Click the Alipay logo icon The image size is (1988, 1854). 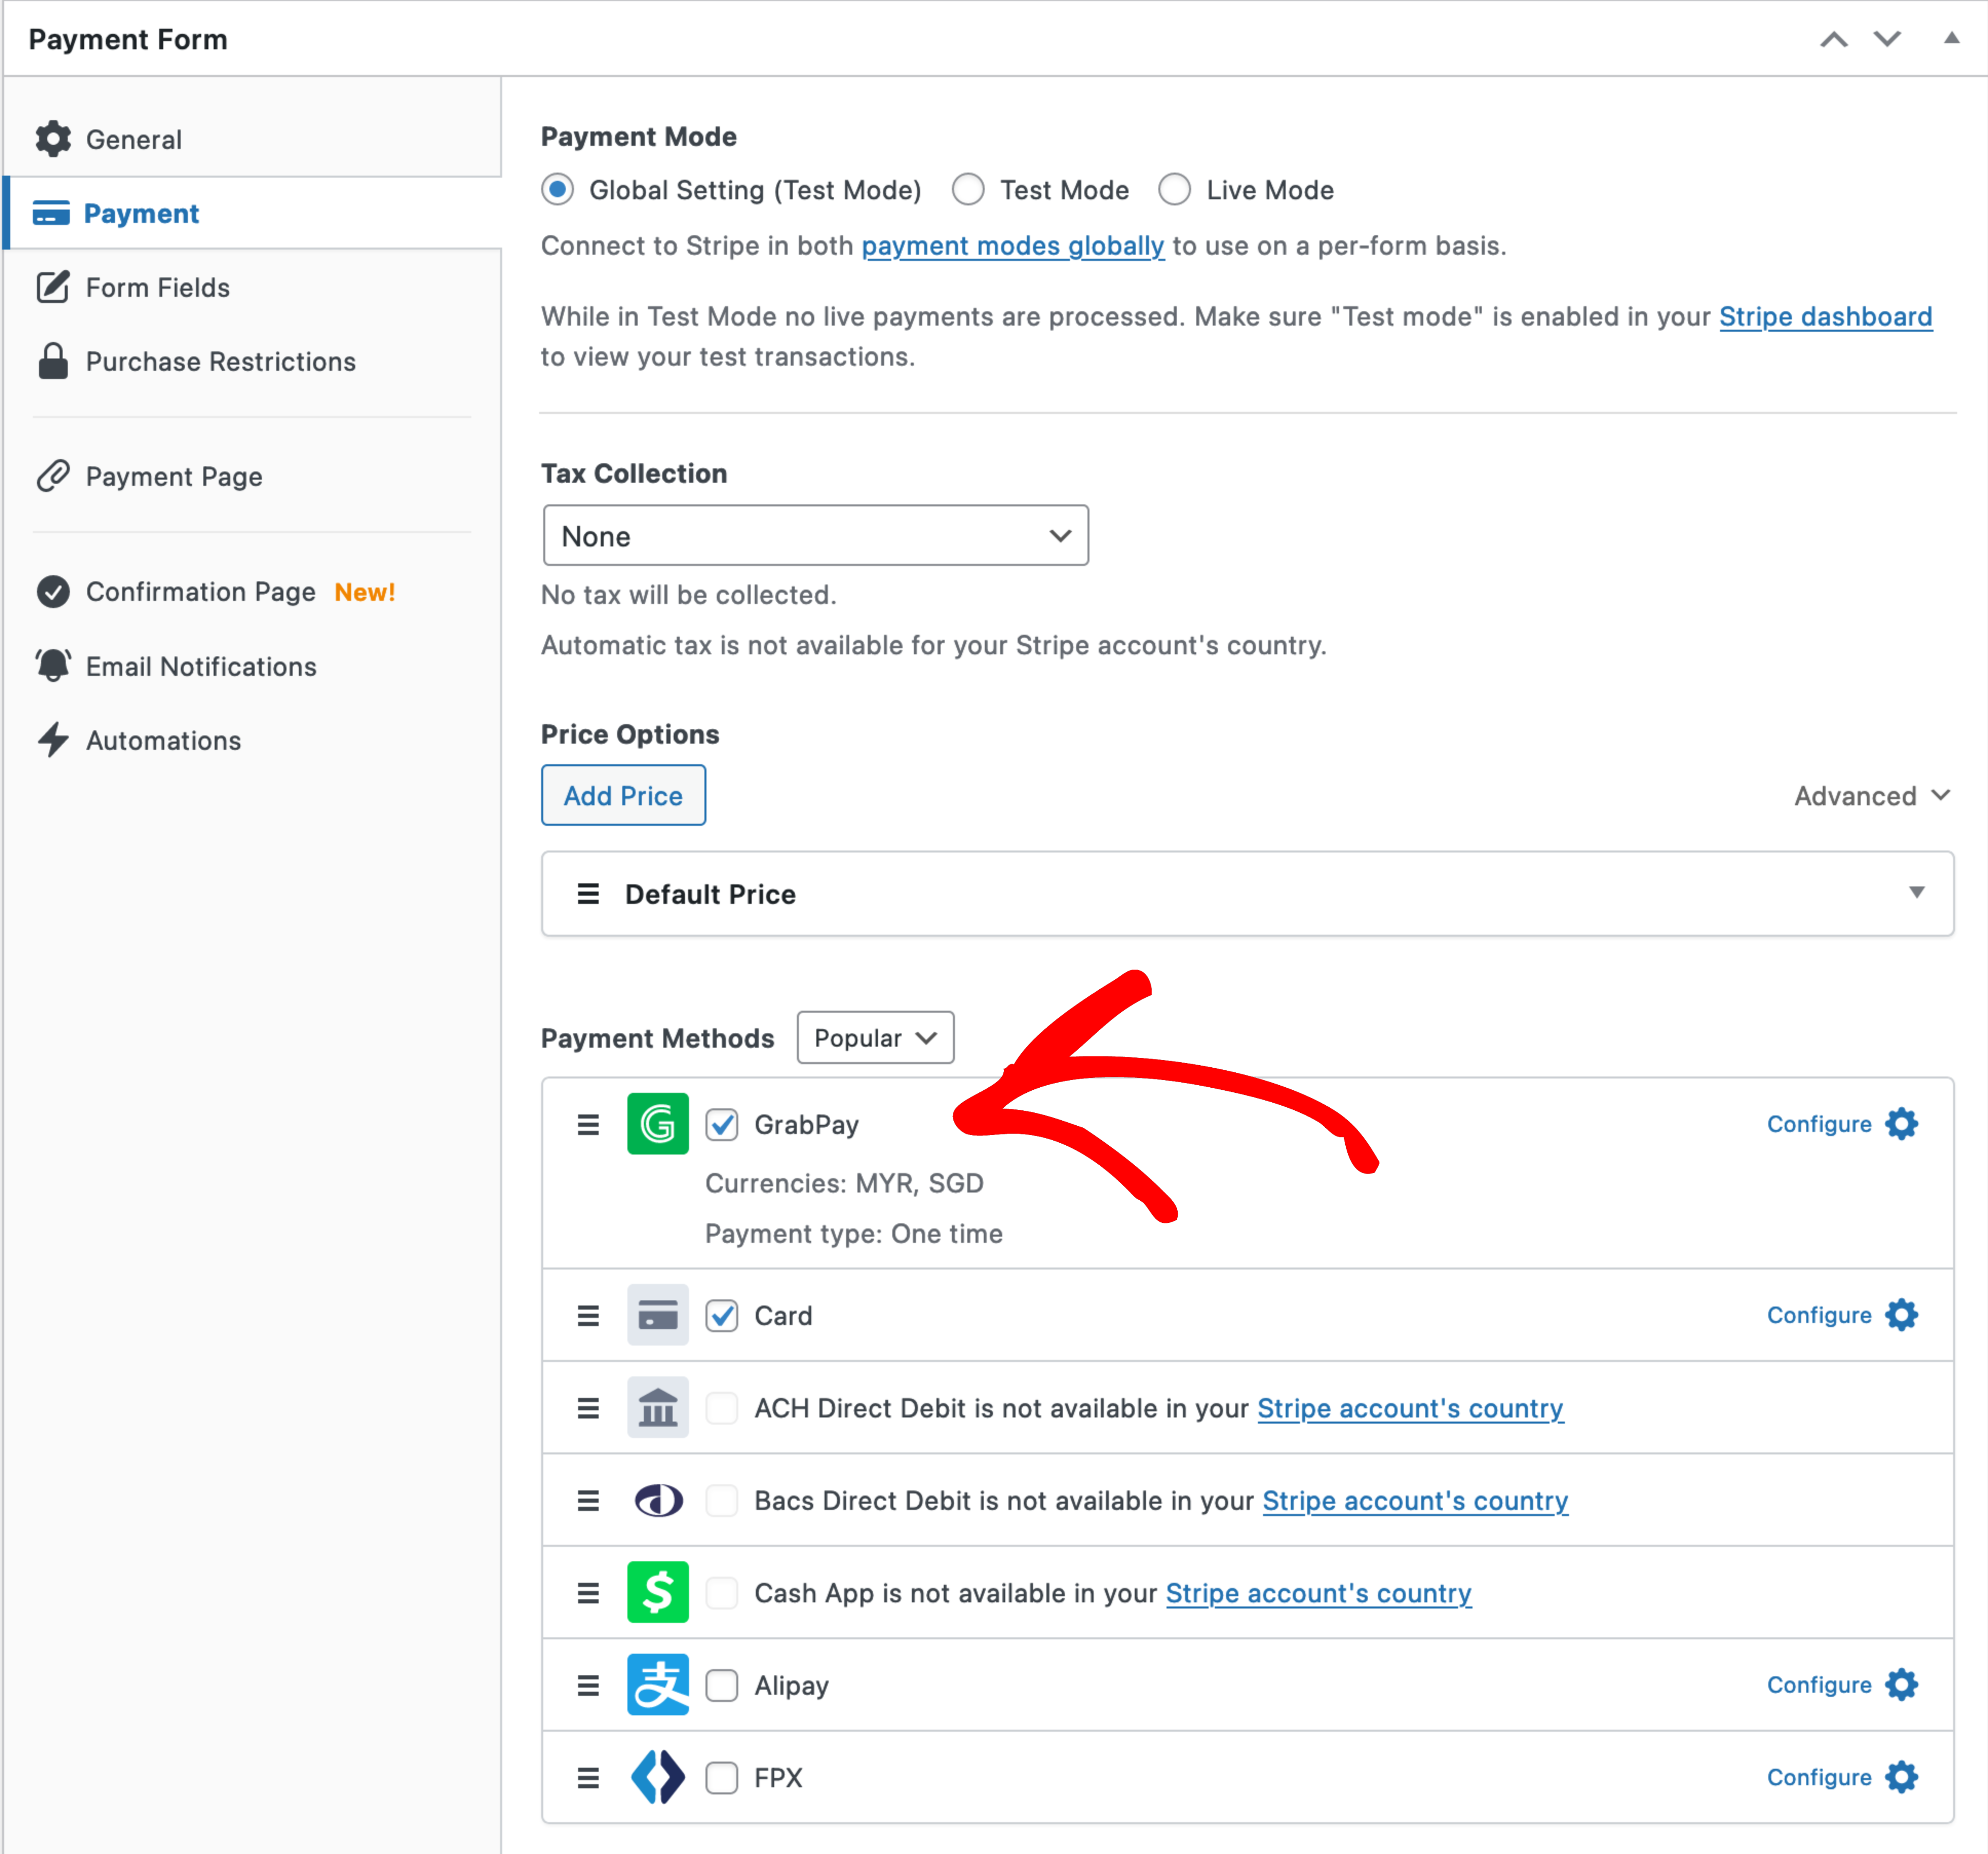tap(657, 1685)
